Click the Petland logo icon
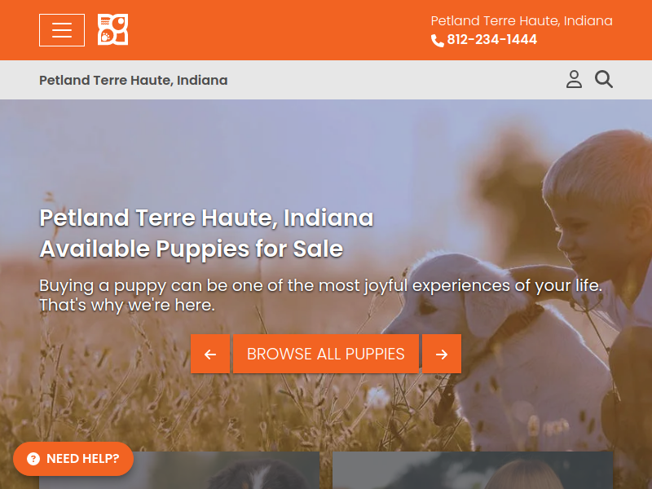The height and width of the screenshot is (489, 652). coord(112,29)
